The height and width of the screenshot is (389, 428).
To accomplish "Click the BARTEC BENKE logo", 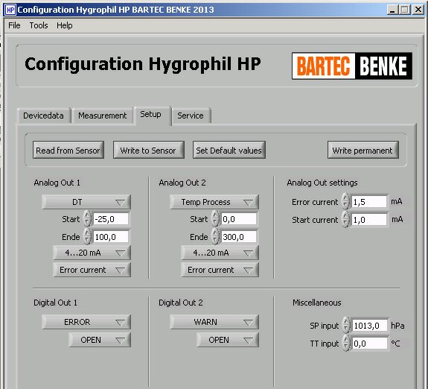I will point(352,66).
